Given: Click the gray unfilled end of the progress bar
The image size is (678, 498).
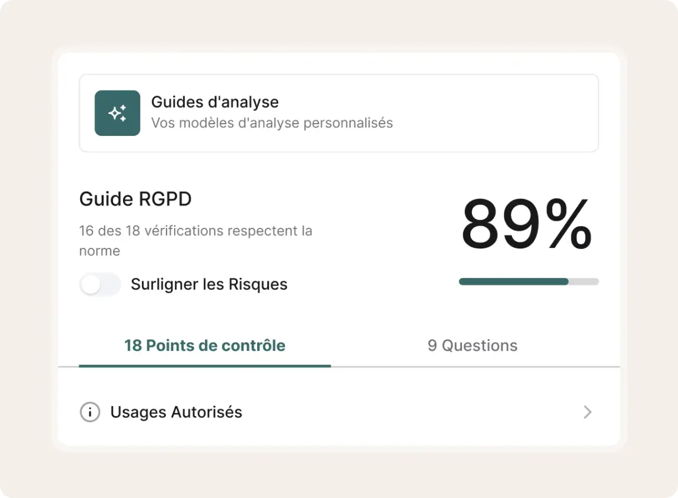Looking at the screenshot, I should 584,282.
